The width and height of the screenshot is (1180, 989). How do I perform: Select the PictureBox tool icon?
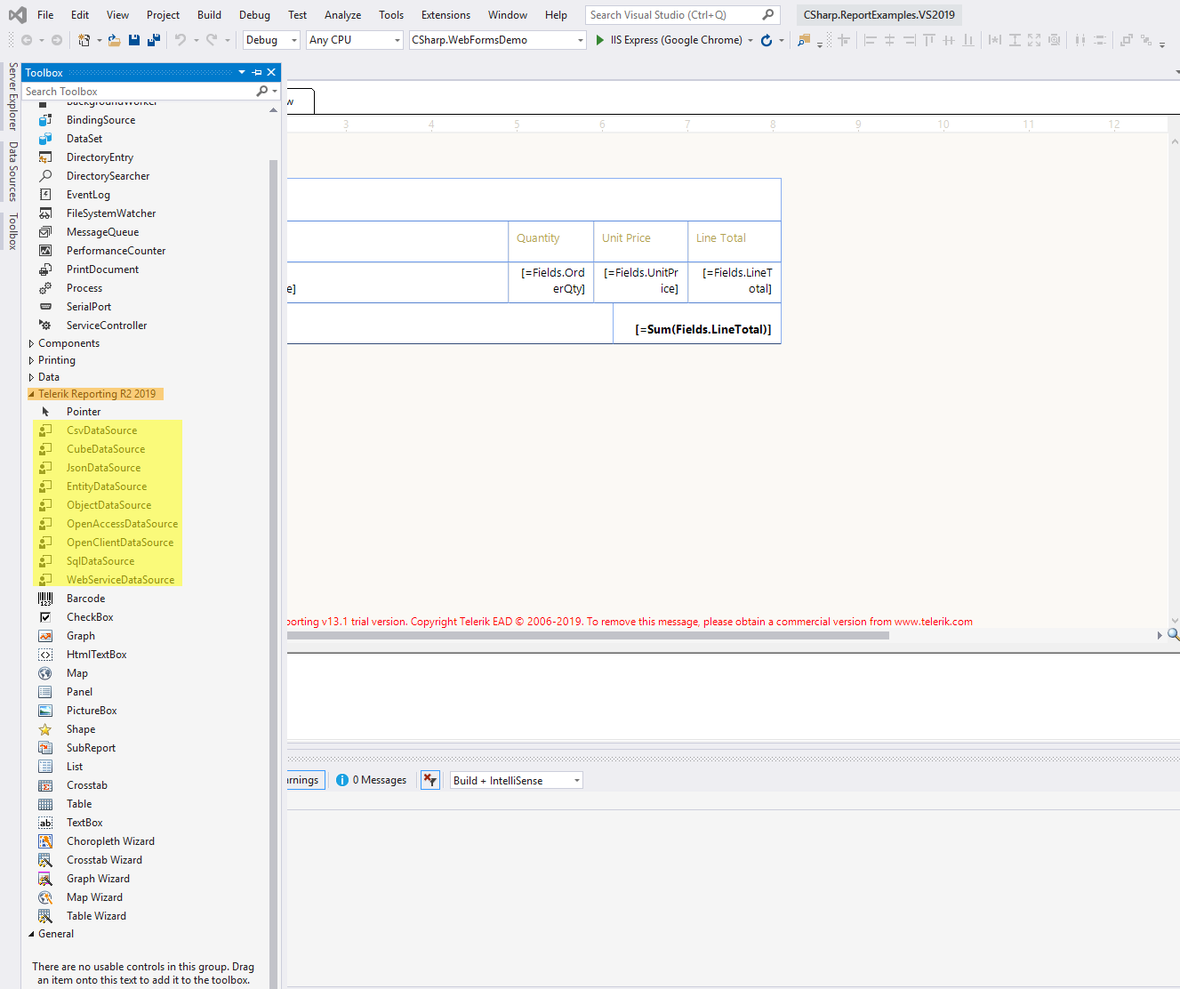[x=45, y=711]
